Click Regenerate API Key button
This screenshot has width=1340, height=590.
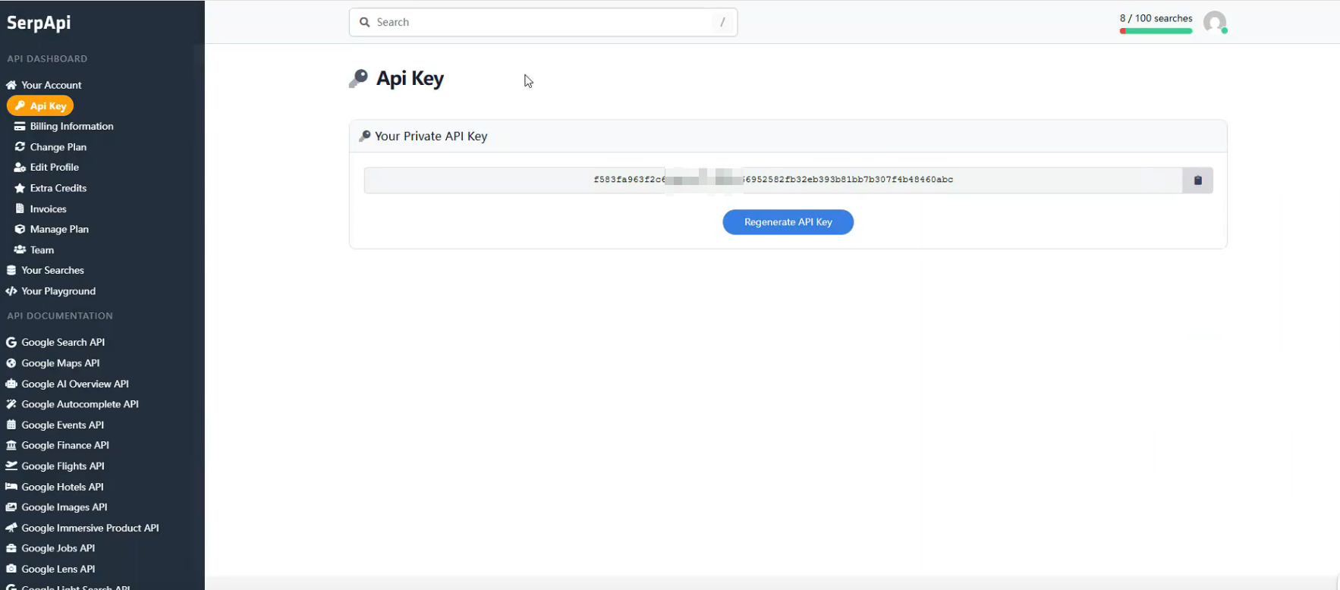[788, 222]
